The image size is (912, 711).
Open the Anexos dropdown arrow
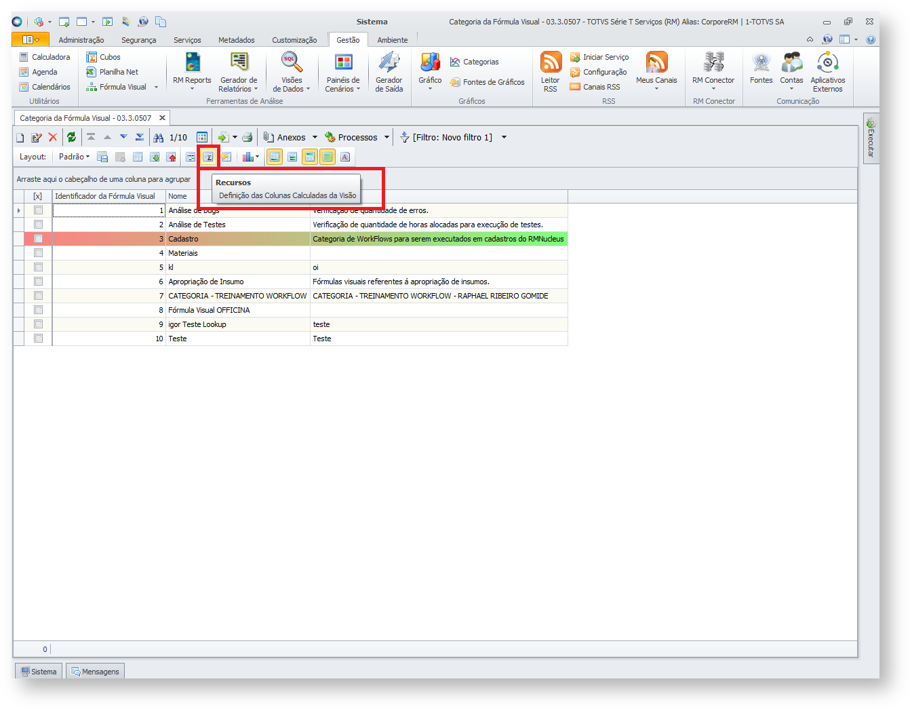pos(315,138)
